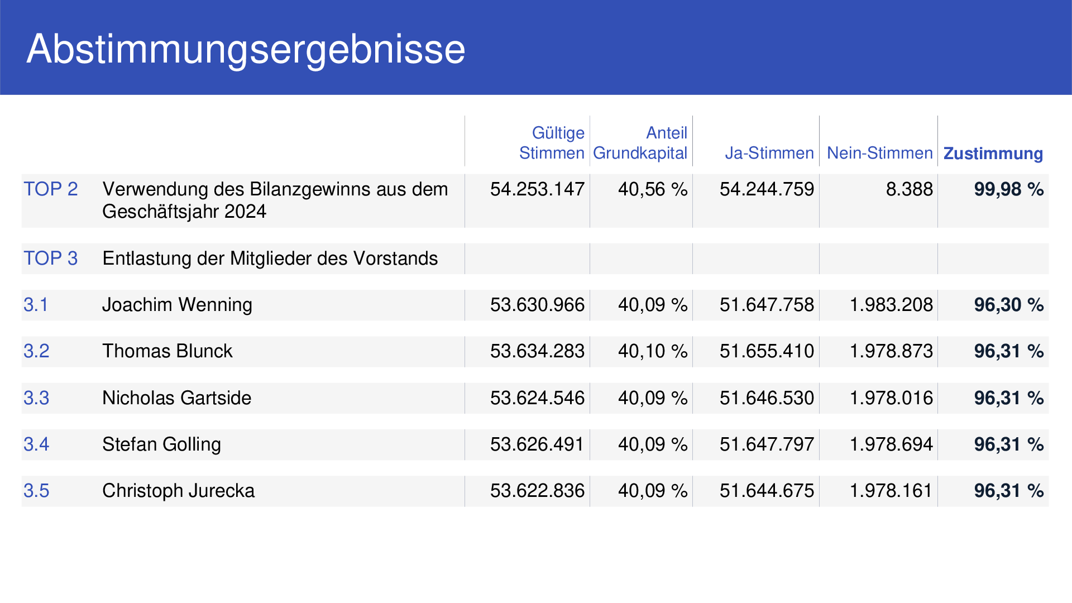
Task: Click the Ja-Stimmen column header
Action: [x=769, y=153]
